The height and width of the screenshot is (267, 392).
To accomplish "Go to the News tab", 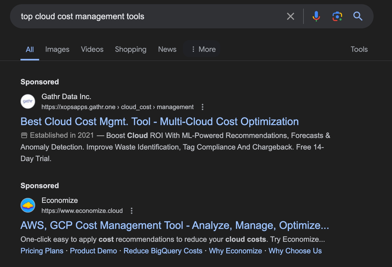I will pos(167,49).
